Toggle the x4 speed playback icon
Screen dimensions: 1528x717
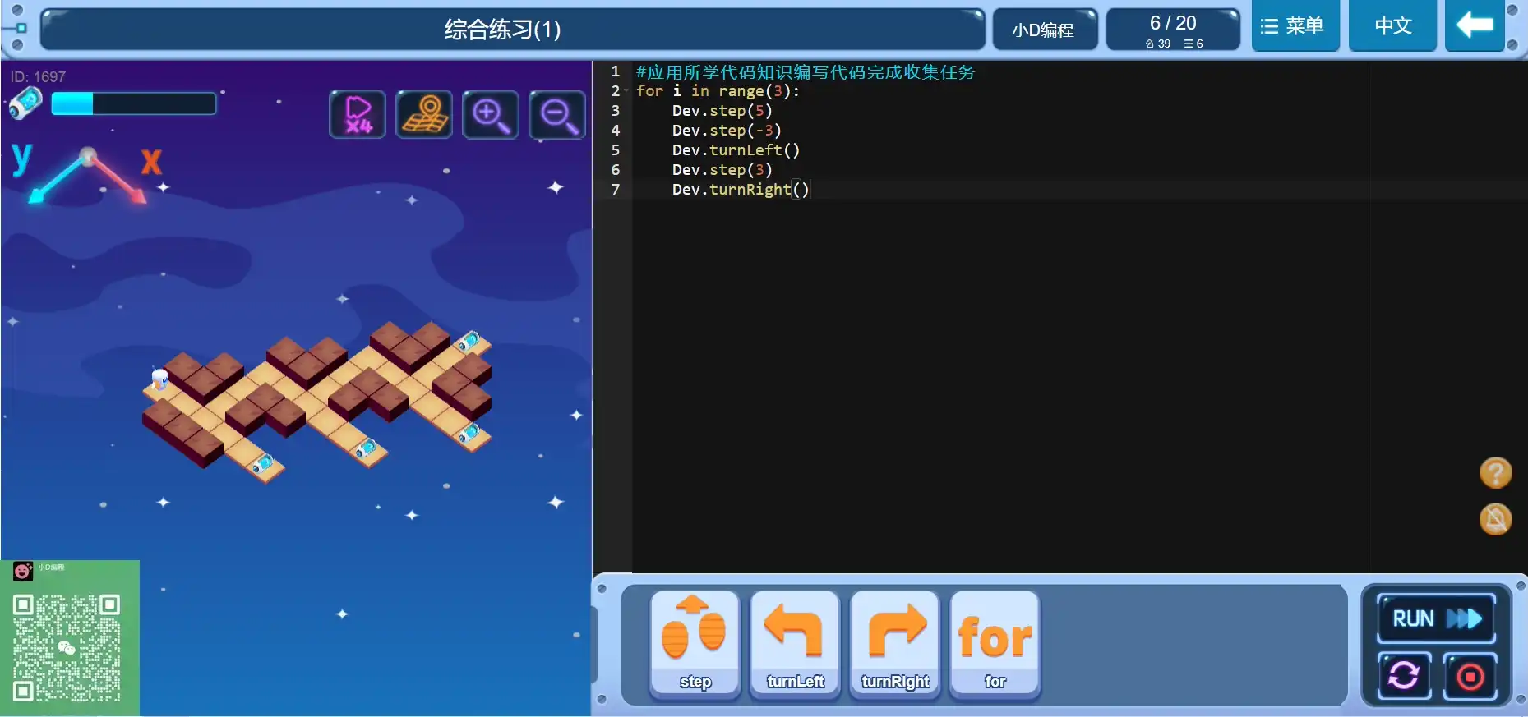(x=358, y=115)
